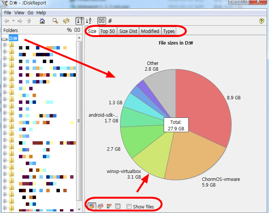Open the Size Dist tab
This screenshot has height=213, width=269.
click(x=128, y=31)
